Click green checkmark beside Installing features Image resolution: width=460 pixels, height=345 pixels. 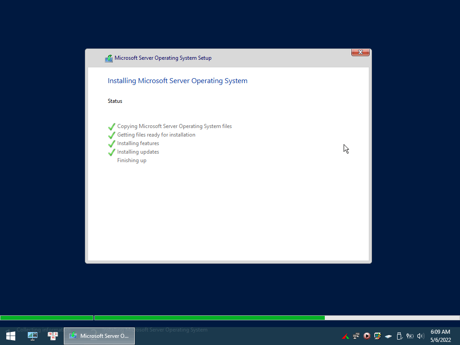tap(112, 144)
